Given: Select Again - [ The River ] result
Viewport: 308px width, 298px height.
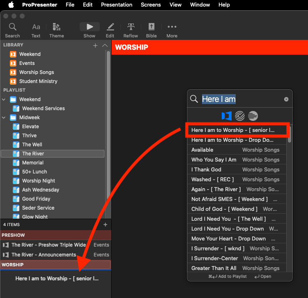Looking at the screenshot, I should [237, 189].
